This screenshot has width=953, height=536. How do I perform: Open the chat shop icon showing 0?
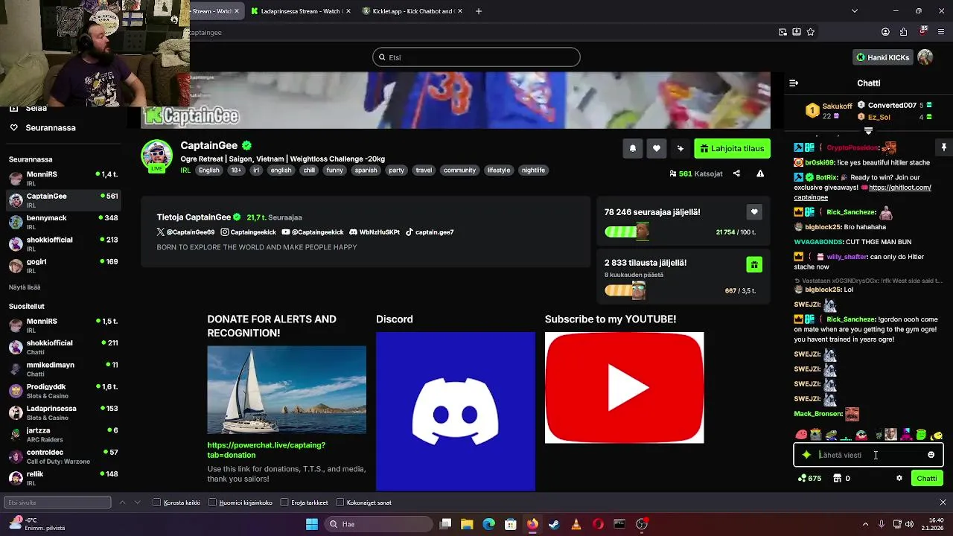tap(841, 478)
